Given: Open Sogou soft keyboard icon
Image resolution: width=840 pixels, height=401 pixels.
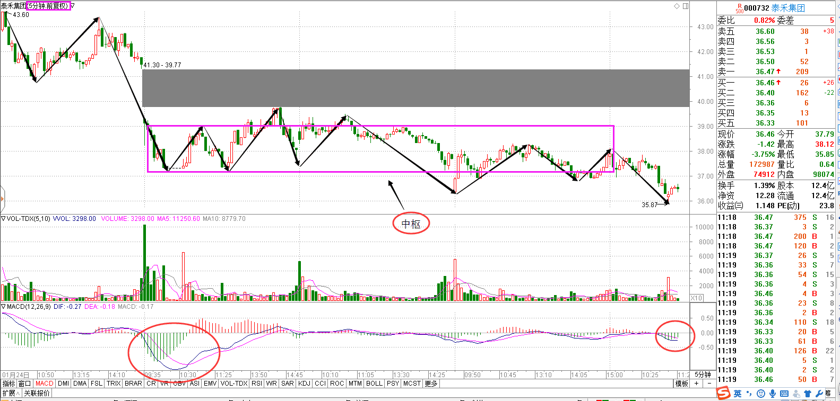Looking at the screenshot, I should 784,394.
